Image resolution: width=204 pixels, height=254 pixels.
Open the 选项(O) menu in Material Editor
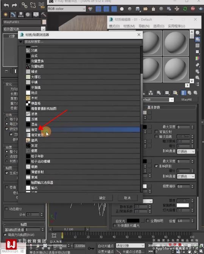tap(159, 26)
